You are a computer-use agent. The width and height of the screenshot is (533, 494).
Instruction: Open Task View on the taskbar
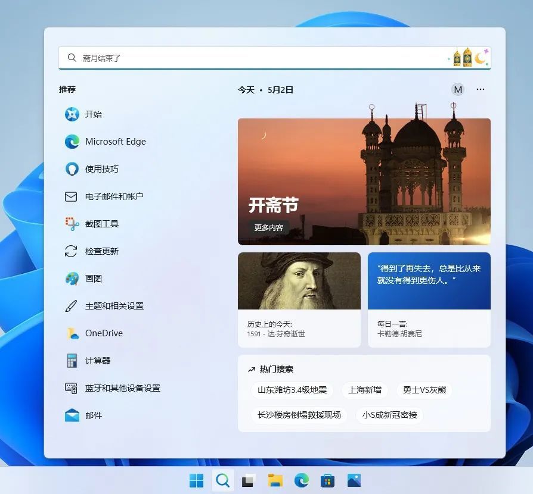249,480
